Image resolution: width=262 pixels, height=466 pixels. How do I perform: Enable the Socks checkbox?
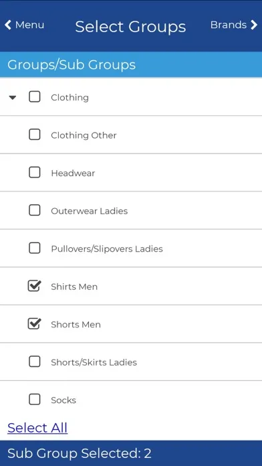point(34,399)
